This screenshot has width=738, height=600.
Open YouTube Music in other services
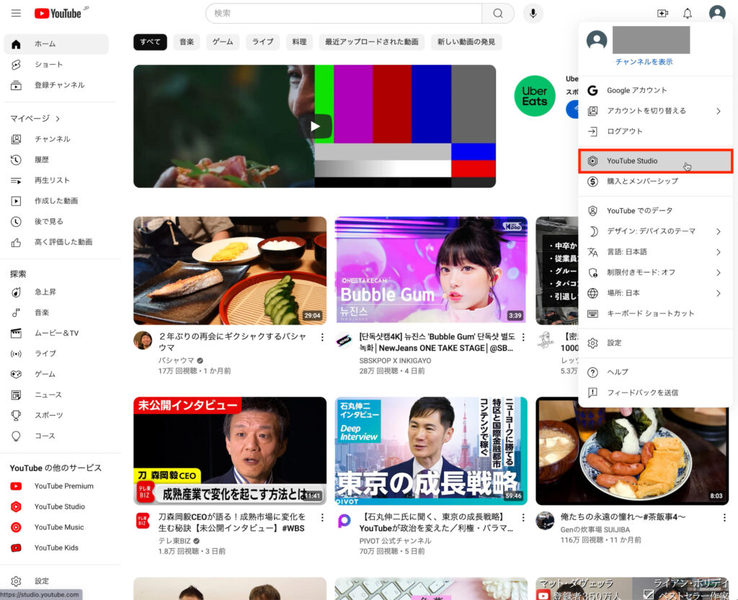[58, 527]
